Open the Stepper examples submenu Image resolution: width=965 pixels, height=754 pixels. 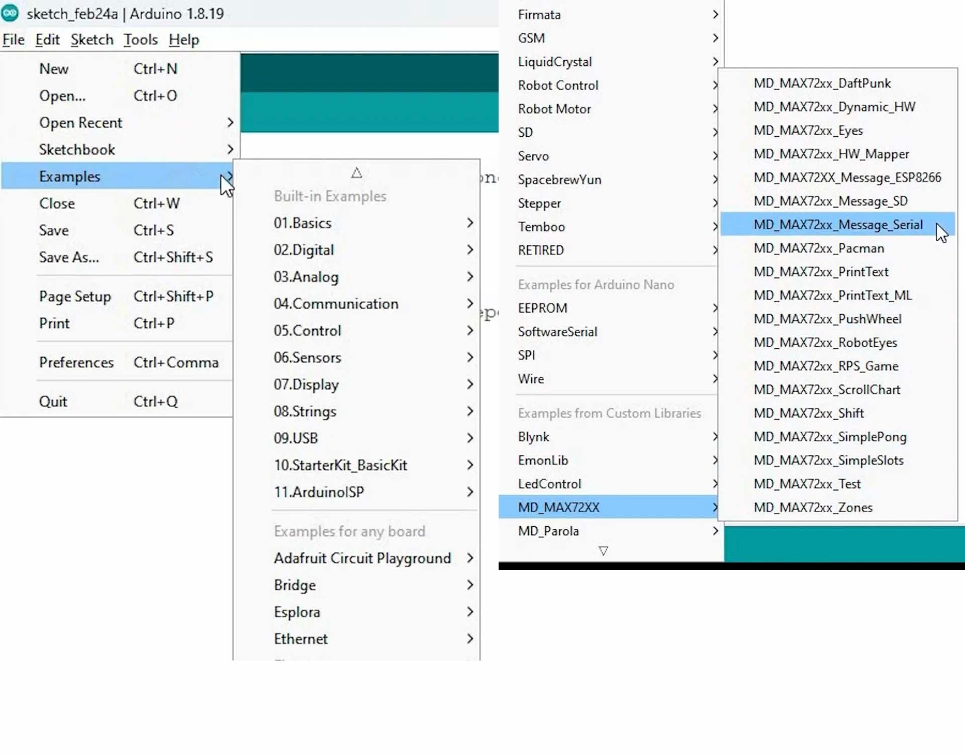(609, 203)
